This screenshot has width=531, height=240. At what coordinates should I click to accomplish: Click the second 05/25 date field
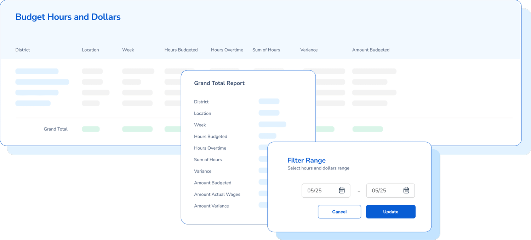coord(383,191)
